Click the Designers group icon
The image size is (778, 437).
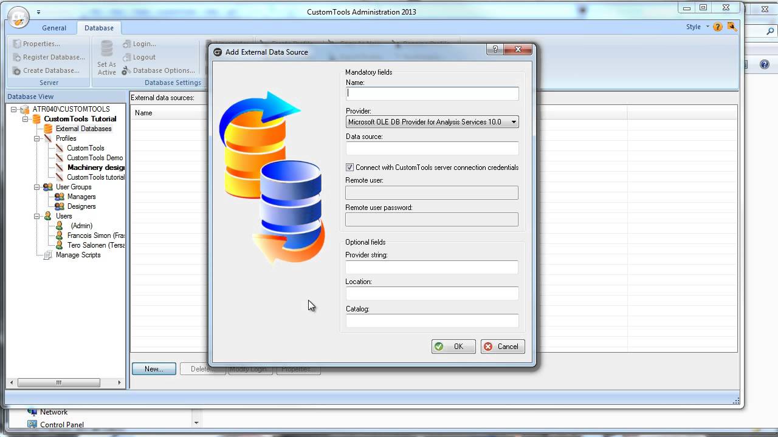click(x=60, y=206)
